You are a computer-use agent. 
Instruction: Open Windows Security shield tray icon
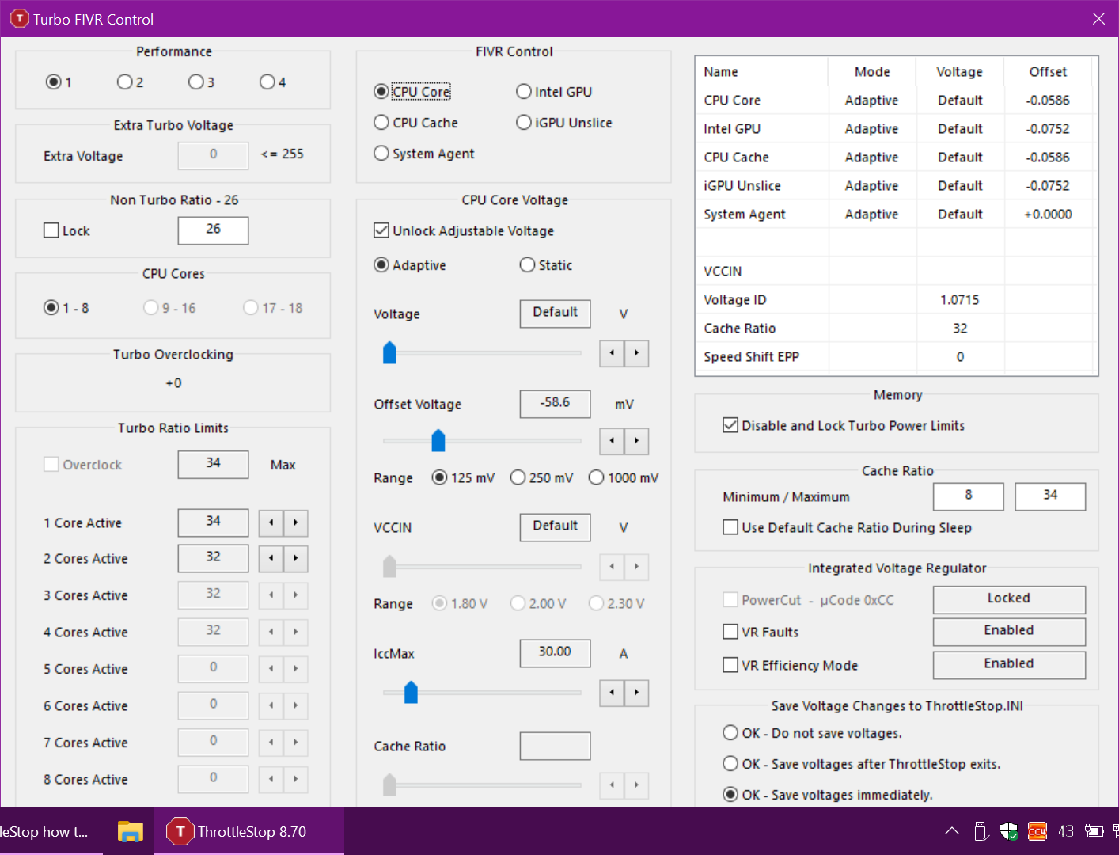[1009, 831]
